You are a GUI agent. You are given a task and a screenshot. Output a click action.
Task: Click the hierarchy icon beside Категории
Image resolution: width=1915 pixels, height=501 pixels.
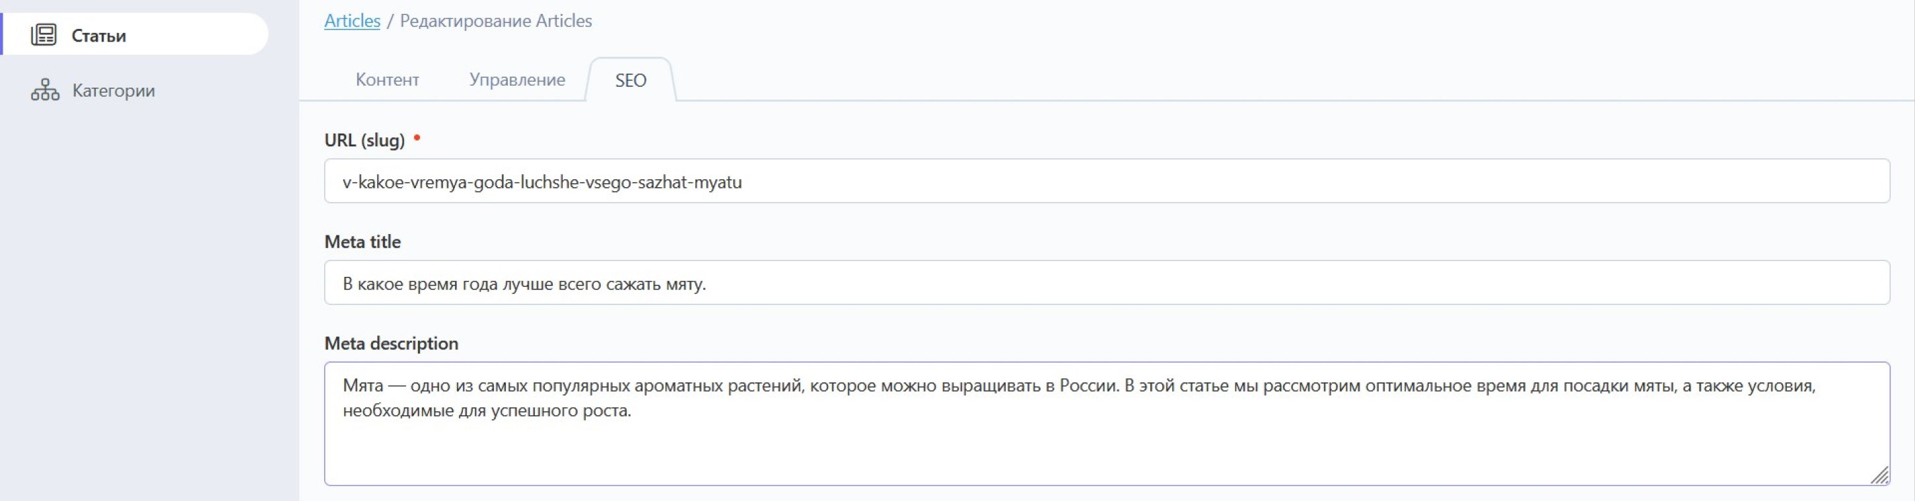pyautogui.click(x=45, y=90)
